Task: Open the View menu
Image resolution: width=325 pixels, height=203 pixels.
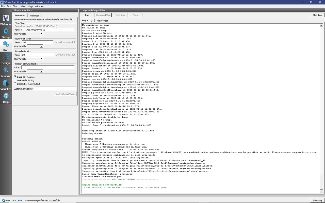Action: point(23,6)
